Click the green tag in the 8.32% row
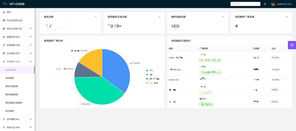Screen dimensions: 296x131 click(207, 104)
